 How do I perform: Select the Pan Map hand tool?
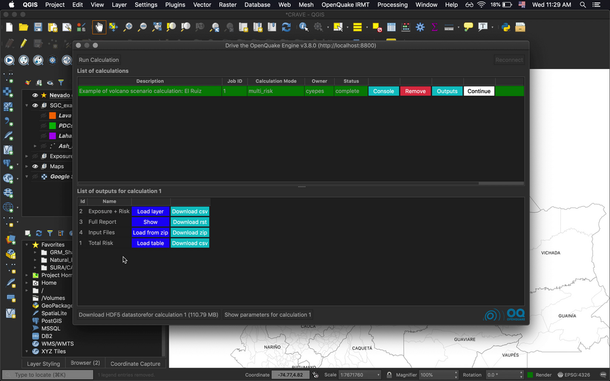click(99, 27)
